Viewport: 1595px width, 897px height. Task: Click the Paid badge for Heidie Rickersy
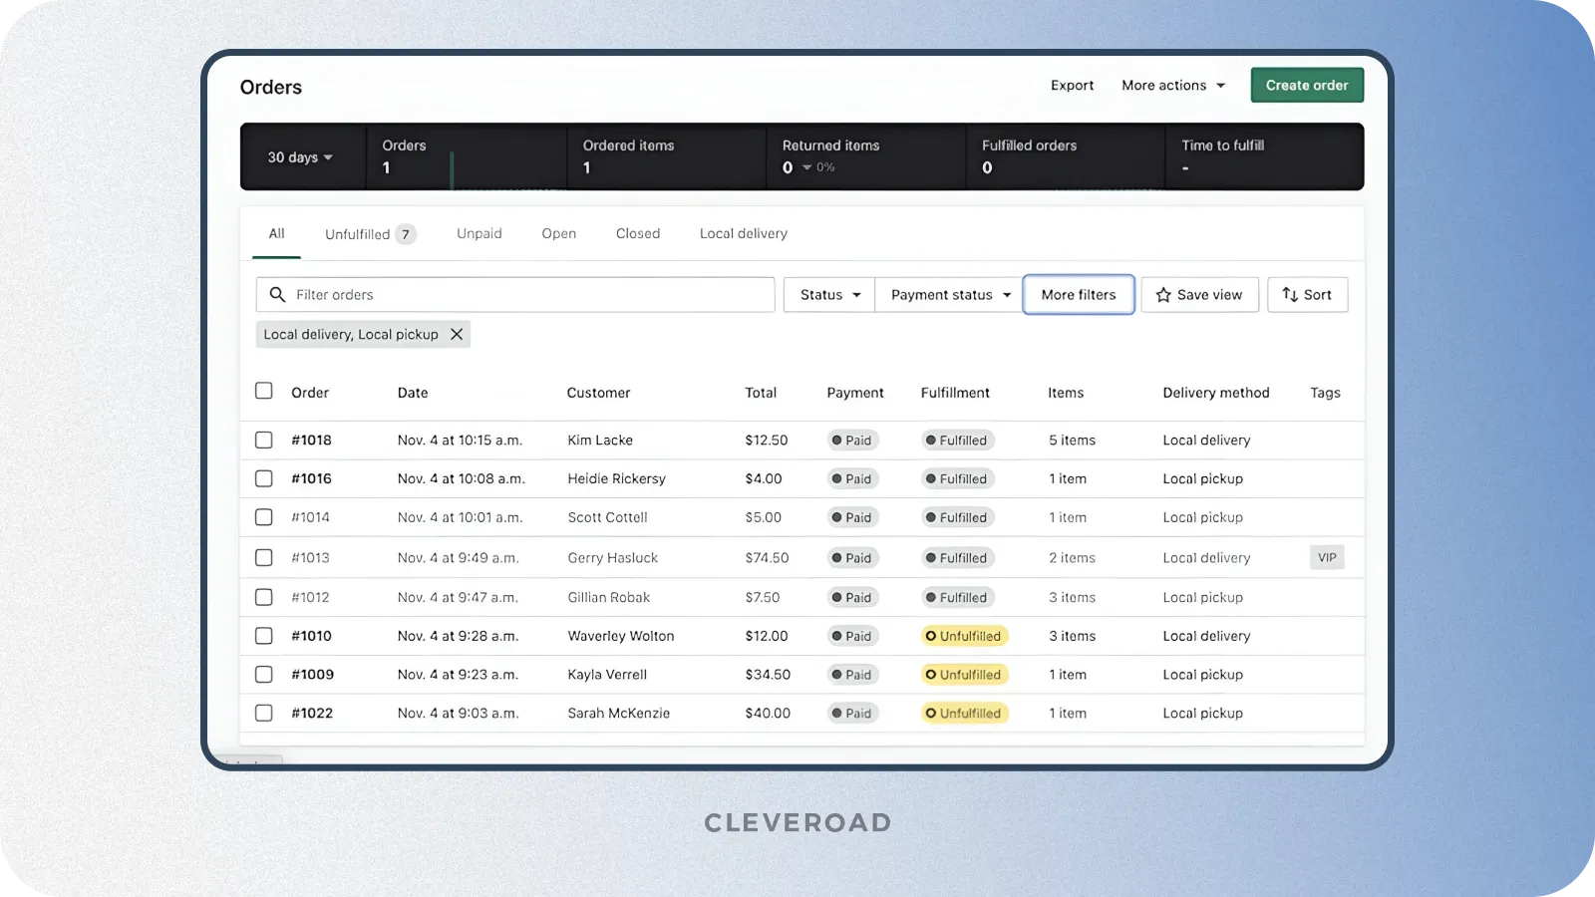(x=852, y=479)
